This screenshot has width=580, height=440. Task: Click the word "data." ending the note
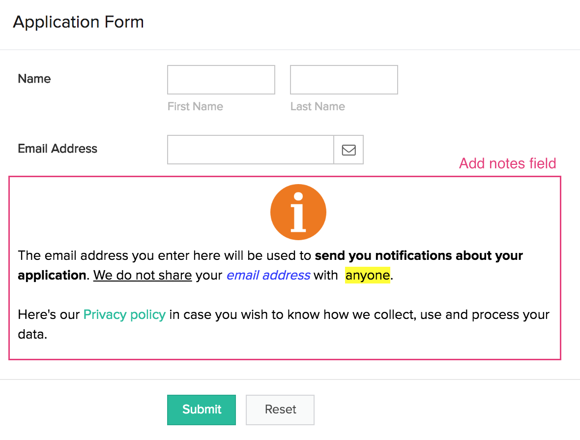click(x=32, y=335)
